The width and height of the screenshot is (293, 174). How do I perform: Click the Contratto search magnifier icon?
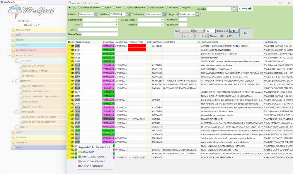tap(235, 9)
